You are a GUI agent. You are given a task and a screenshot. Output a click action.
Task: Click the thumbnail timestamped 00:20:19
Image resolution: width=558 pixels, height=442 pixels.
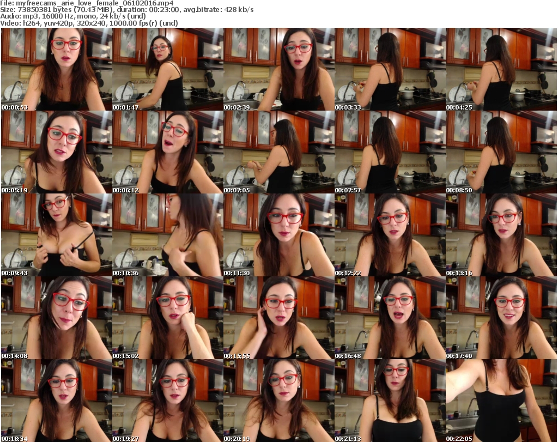coord(279,401)
